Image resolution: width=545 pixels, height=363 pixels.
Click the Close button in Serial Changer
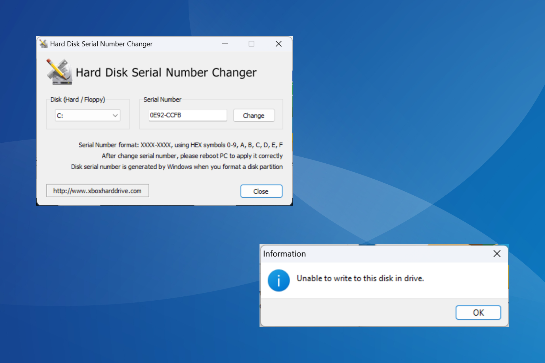coord(261,191)
